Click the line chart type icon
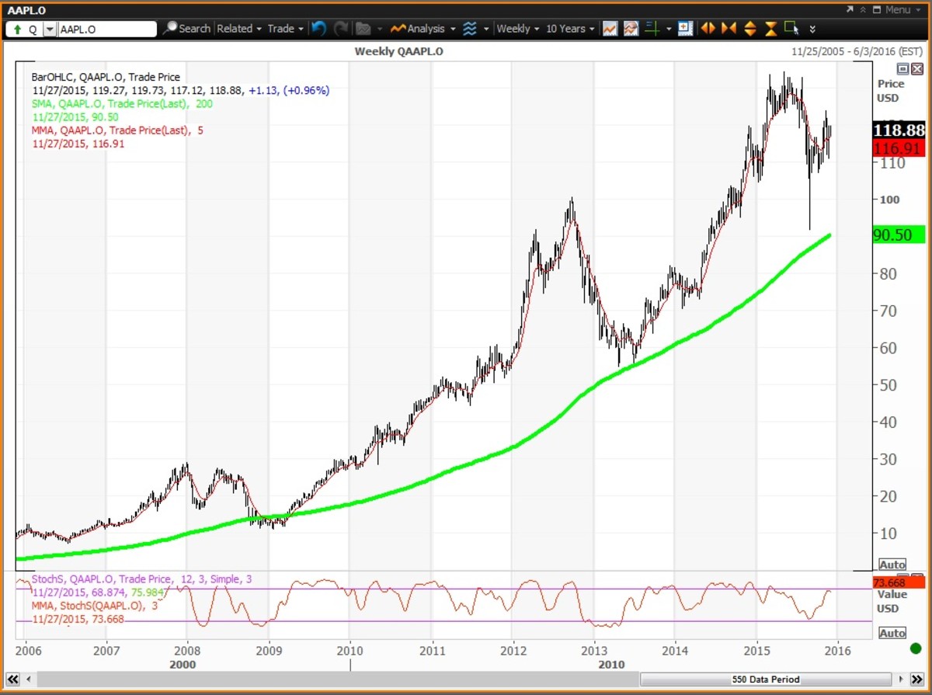932x695 pixels. (610, 29)
